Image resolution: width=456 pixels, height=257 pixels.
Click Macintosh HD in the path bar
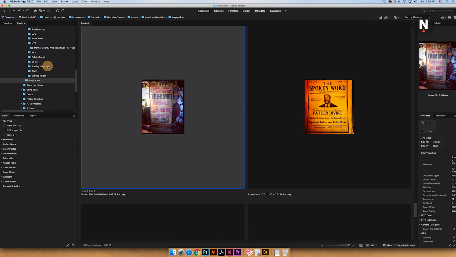pos(29,17)
